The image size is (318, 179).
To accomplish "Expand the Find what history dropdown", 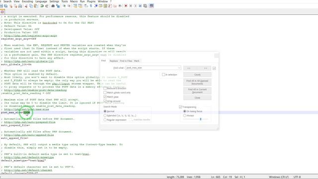I will click(x=179, y=68).
